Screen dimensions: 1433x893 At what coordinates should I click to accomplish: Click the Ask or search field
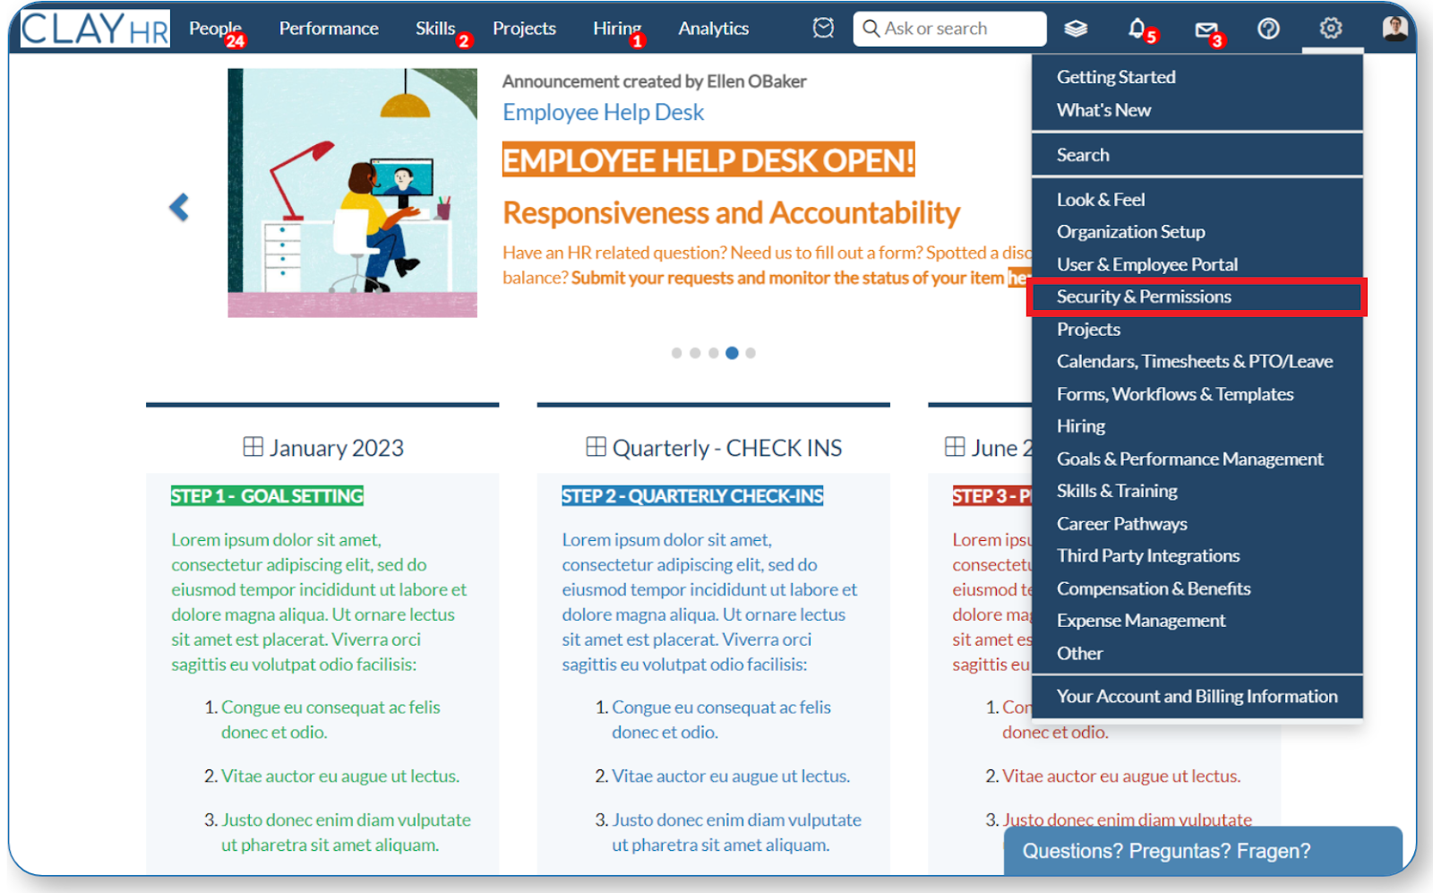point(949,28)
